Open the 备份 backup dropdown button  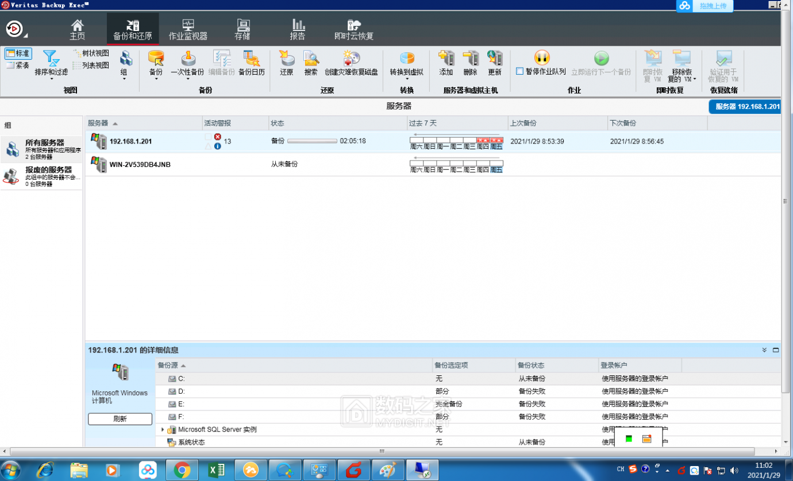pos(156,64)
